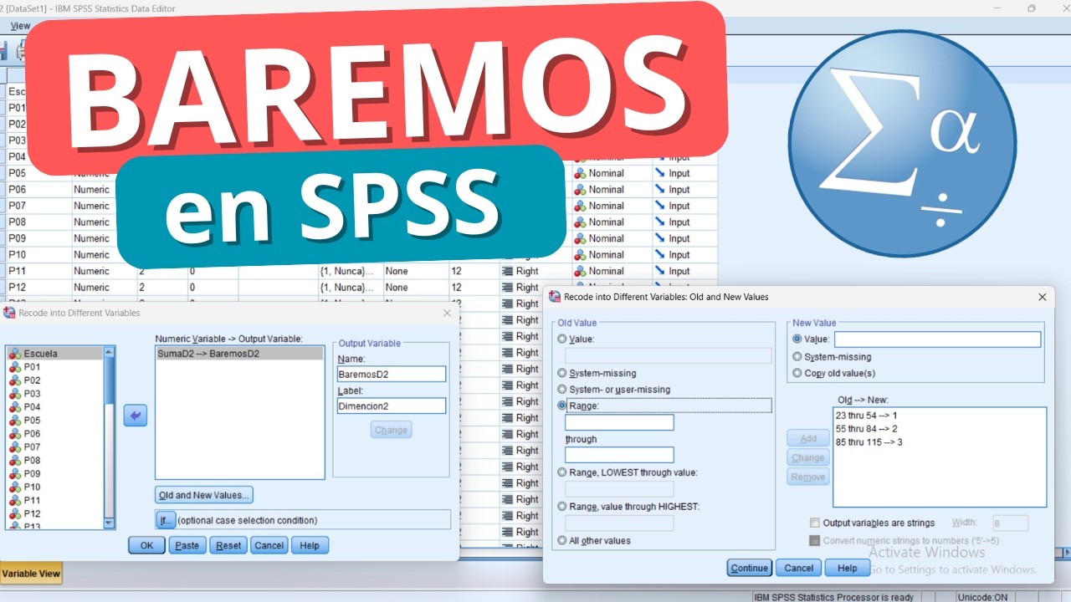The image size is (1071, 602).
Task: Click the New Value input field
Action: pyautogui.click(x=937, y=339)
